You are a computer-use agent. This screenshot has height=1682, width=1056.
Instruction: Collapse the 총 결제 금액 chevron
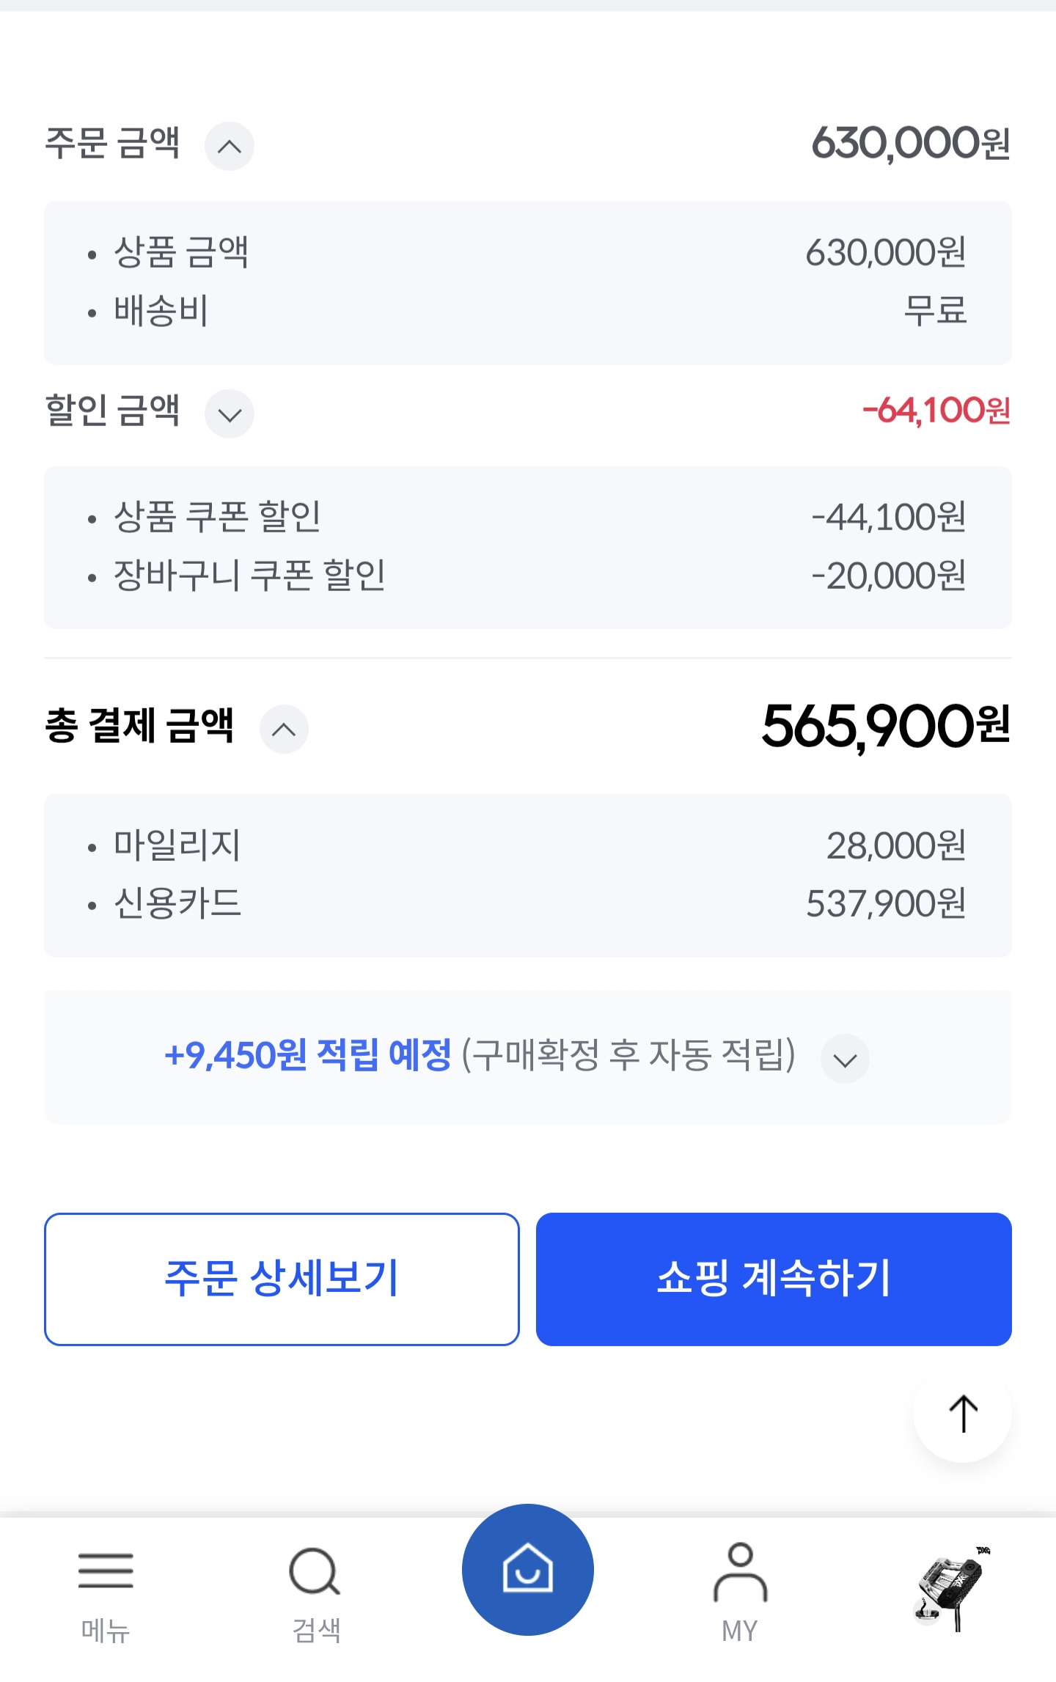click(x=284, y=729)
